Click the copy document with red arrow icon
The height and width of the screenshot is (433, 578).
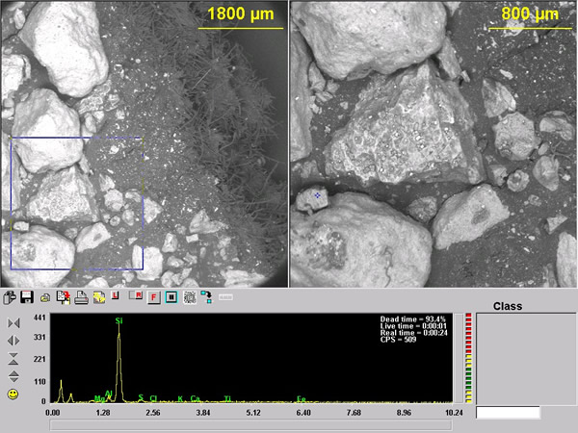pyautogui.click(x=63, y=297)
